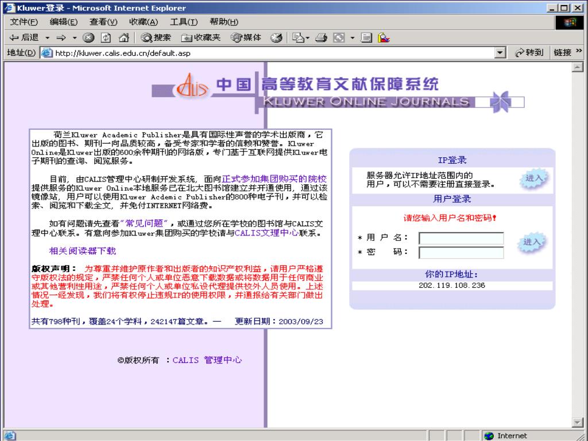
Task: Focus the 密码 input field
Action: 461,253
